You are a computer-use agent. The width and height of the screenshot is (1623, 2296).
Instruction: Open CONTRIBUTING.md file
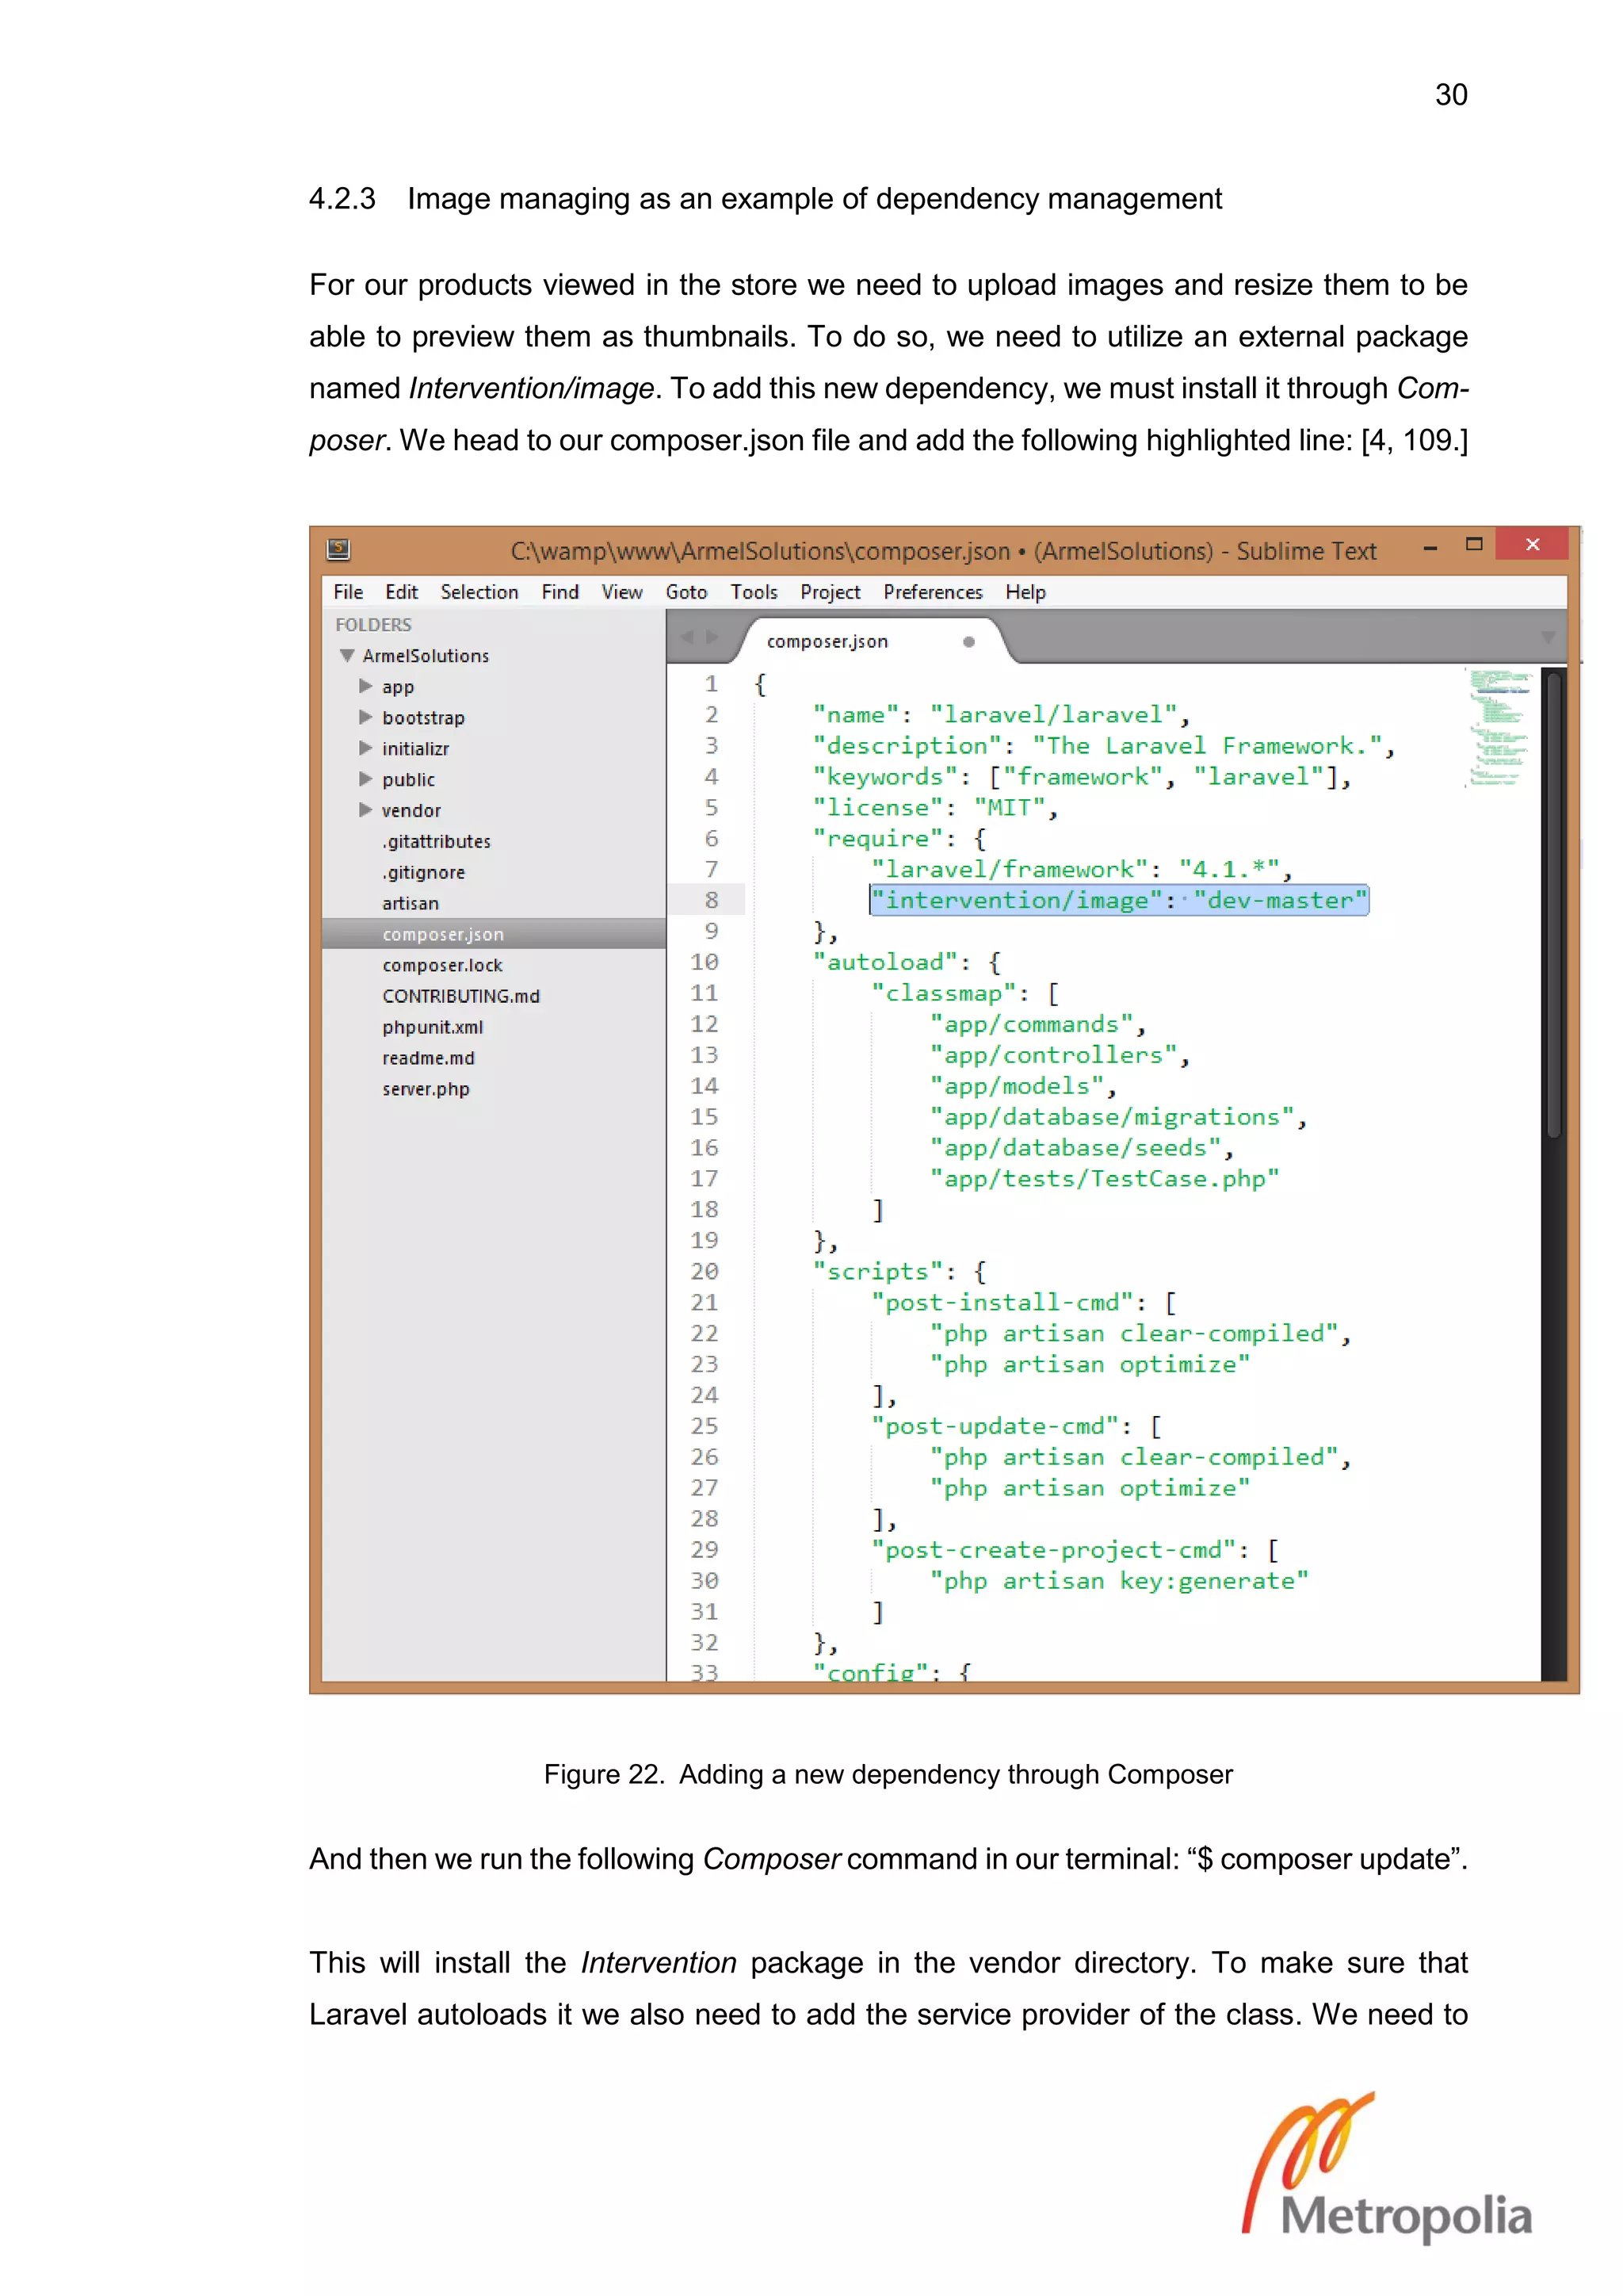[x=460, y=996]
